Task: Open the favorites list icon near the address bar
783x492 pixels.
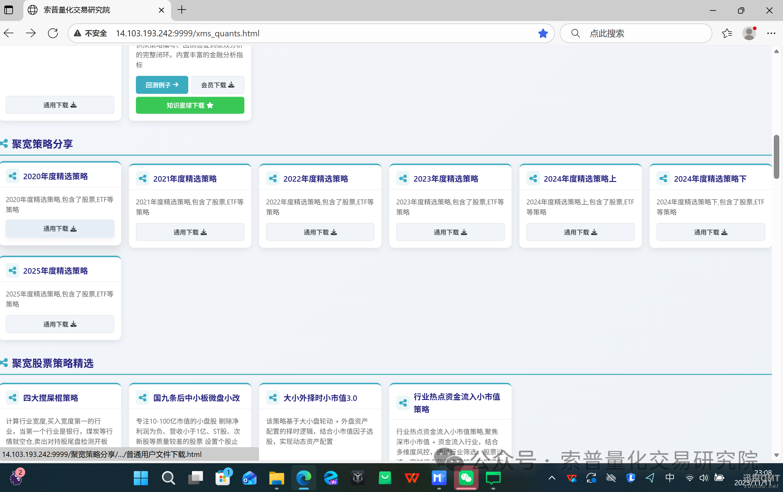Action: tap(727, 33)
